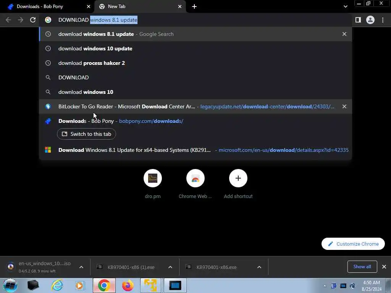391x293 pixels.
Task: Expand options for KB970401-x86 (1).exe
Action: (x=170, y=267)
